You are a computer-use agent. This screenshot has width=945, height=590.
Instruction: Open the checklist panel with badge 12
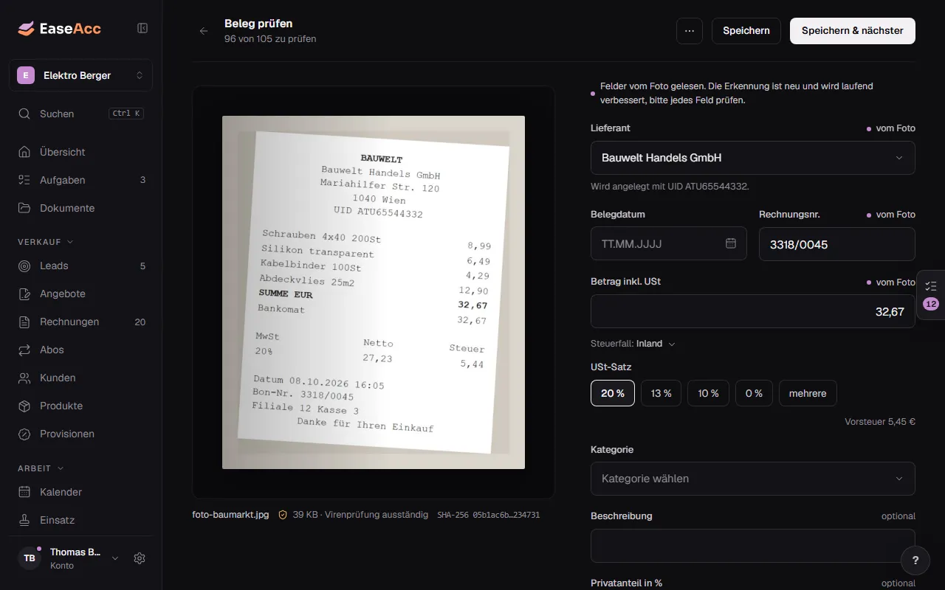coord(930,295)
